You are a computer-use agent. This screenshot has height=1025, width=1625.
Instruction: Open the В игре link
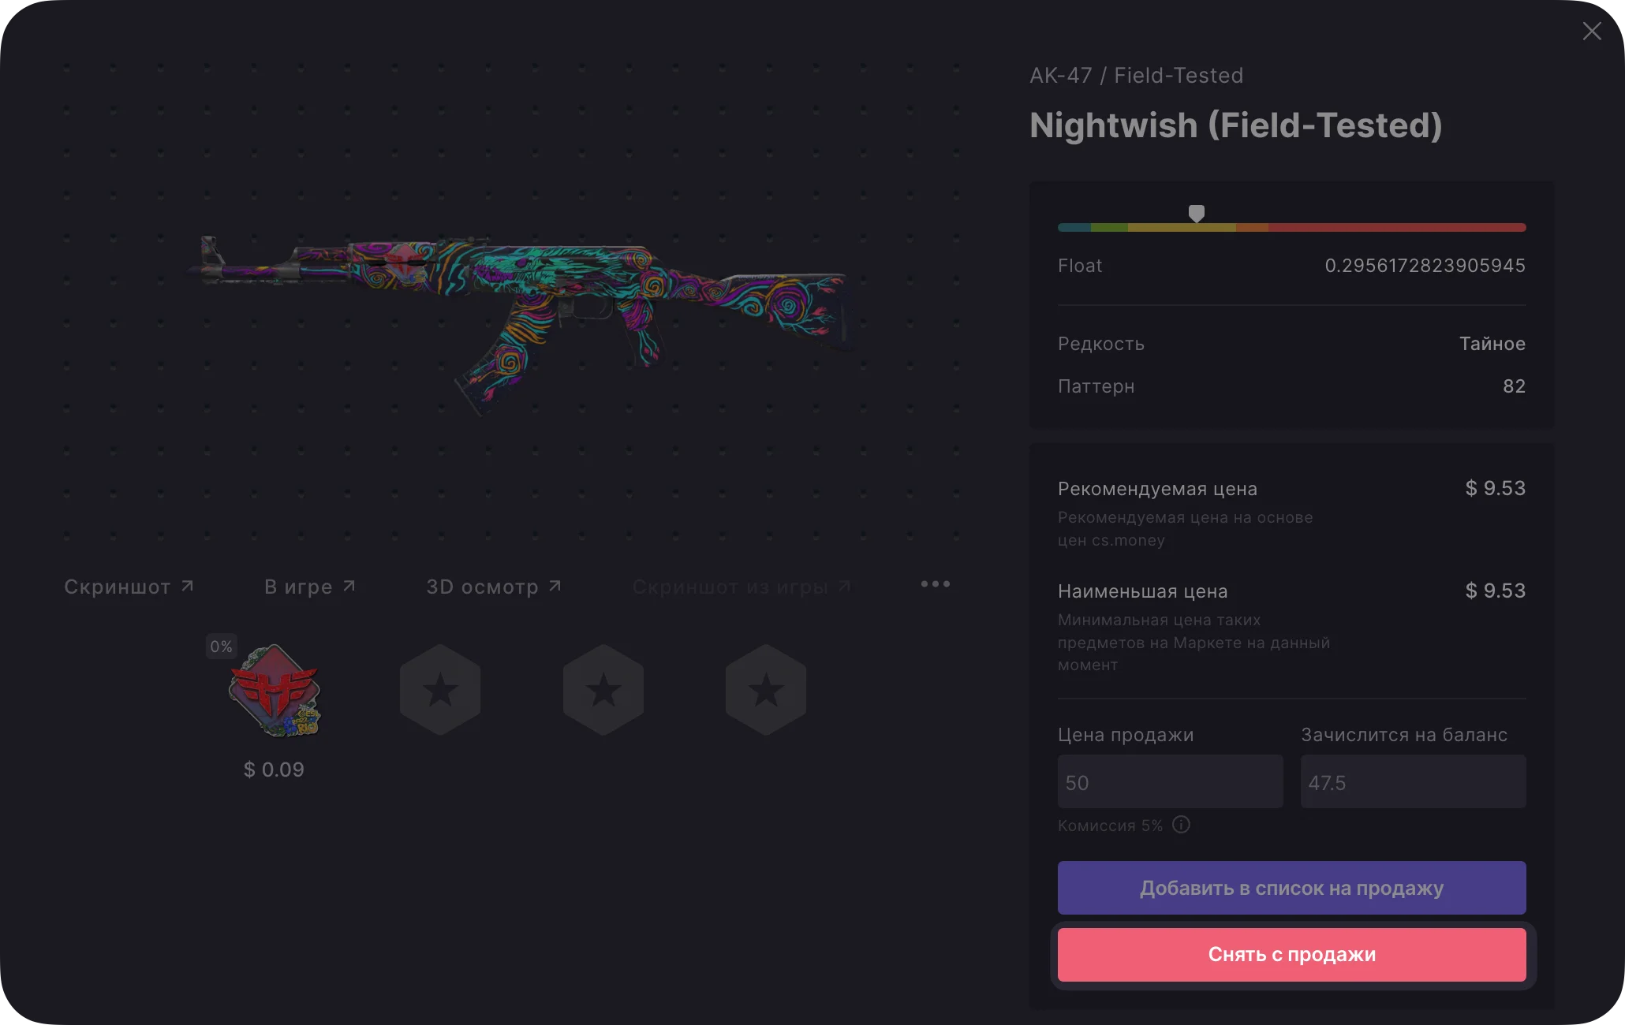click(309, 587)
